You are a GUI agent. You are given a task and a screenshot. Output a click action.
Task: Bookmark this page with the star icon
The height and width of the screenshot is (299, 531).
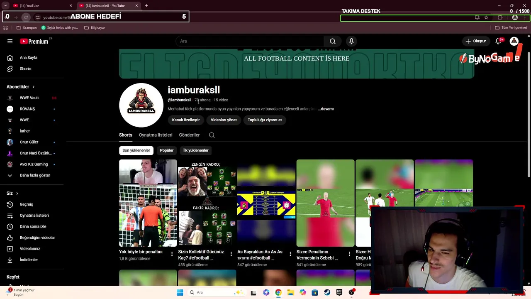point(486,17)
